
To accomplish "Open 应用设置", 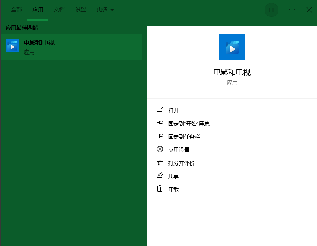I will [x=179, y=150].
